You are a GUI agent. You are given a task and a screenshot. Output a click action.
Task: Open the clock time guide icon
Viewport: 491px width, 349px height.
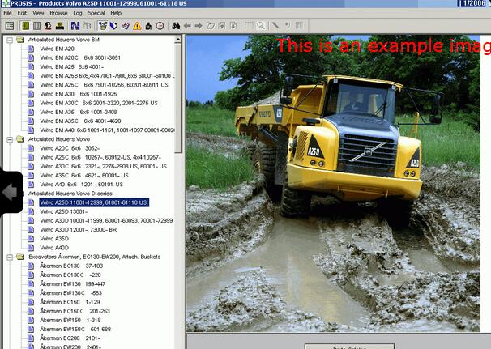tap(160, 26)
